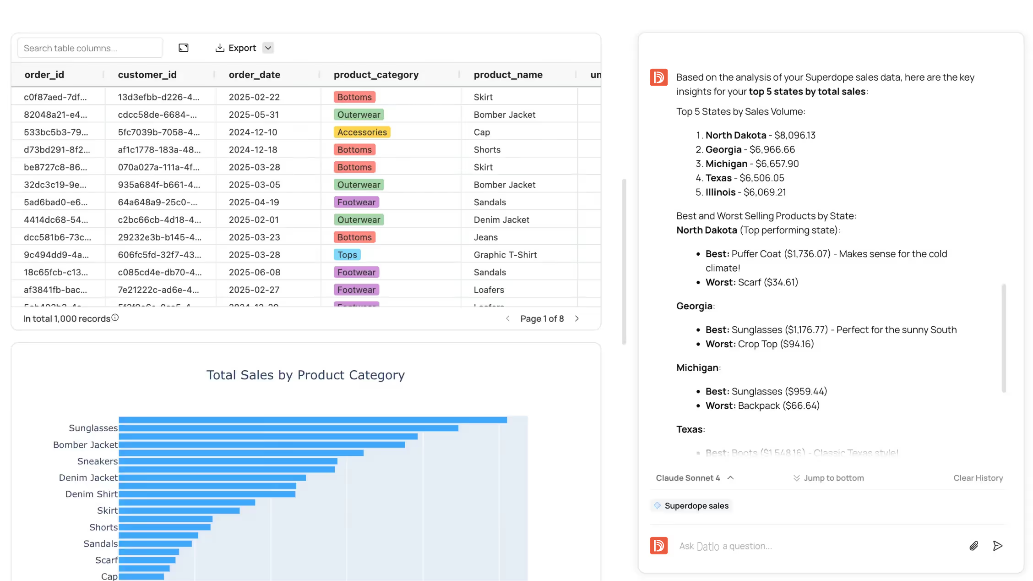Open the Export options dropdown arrow
The height and width of the screenshot is (581, 1033).
click(x=268, y=48)
